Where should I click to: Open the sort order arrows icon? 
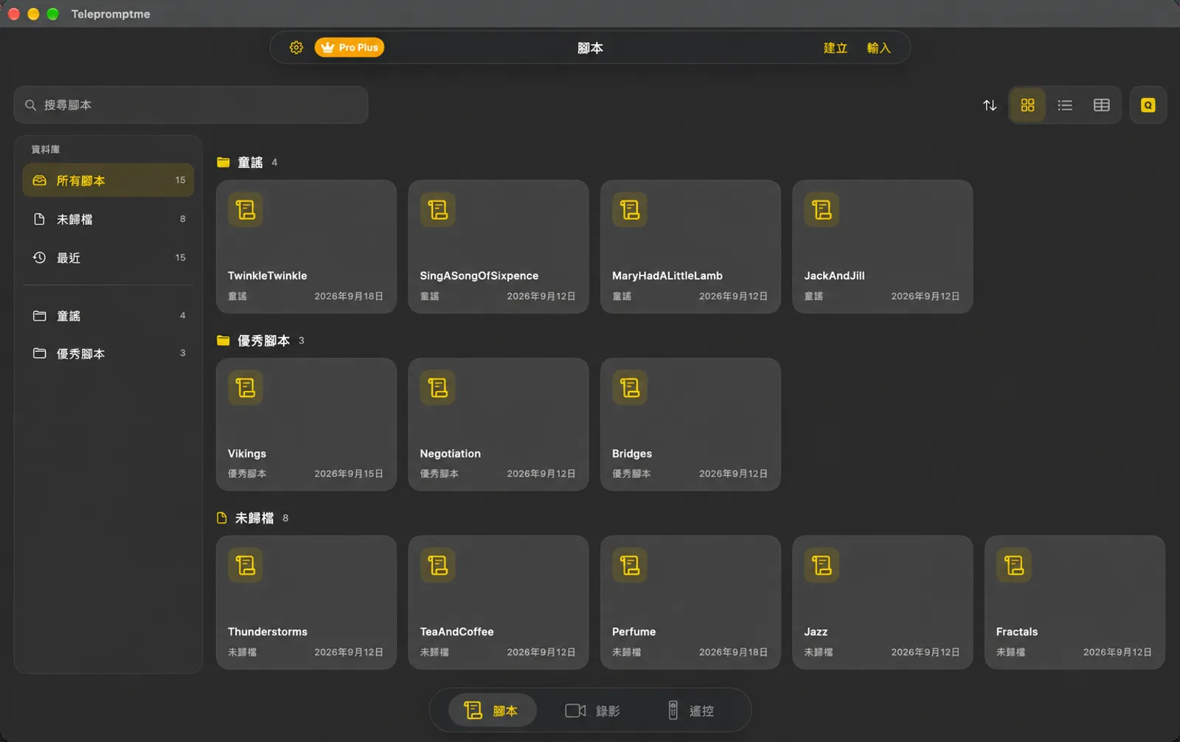[990, 105]
